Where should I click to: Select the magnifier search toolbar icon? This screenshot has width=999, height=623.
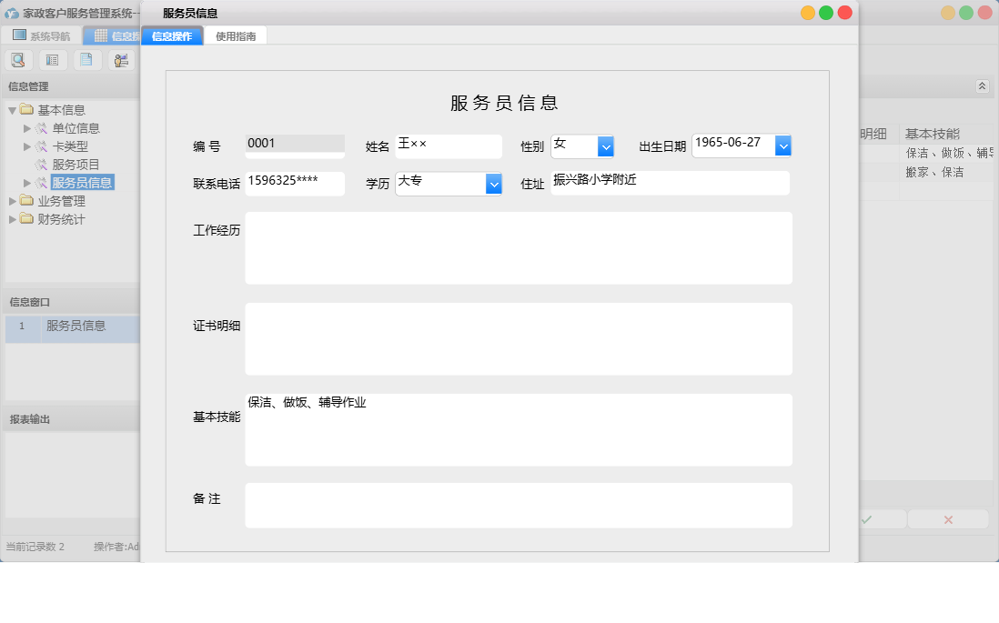click(x=18, y=59)
